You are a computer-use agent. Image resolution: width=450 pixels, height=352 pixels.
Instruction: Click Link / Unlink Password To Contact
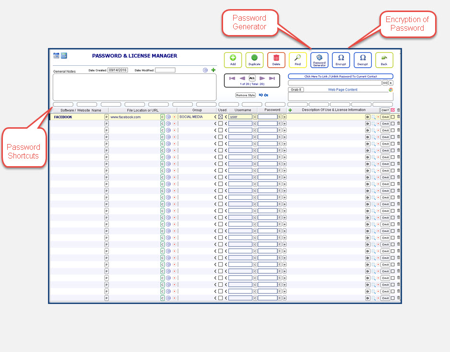pos(341,76)
